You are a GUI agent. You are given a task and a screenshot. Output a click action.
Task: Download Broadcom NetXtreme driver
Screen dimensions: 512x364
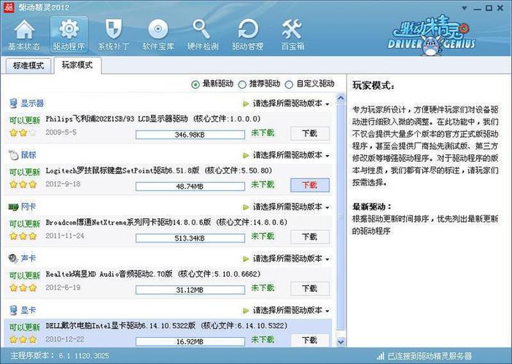coord(310,237)
